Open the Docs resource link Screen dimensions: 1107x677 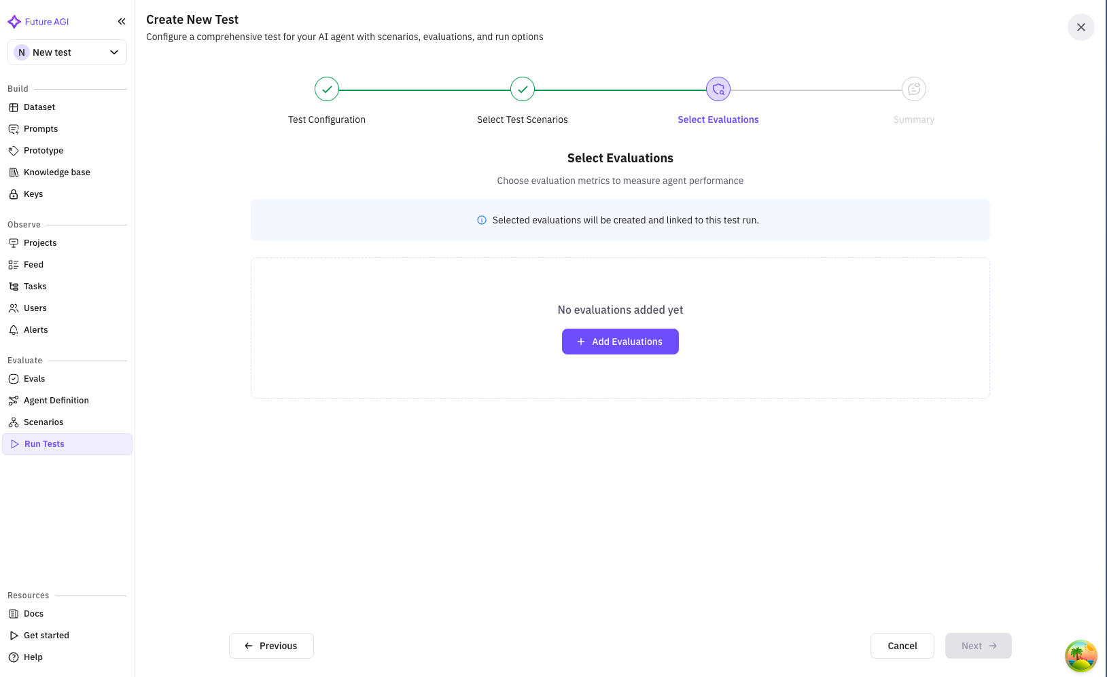pos(33,613)
